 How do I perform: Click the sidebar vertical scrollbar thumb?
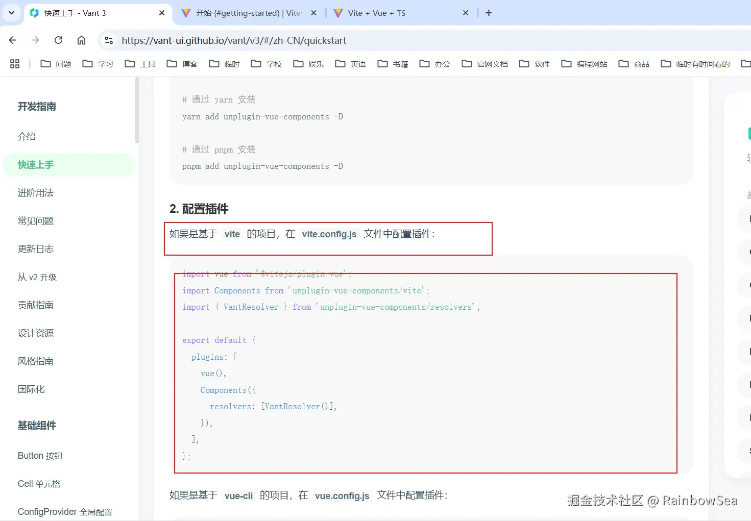(137, 110)
